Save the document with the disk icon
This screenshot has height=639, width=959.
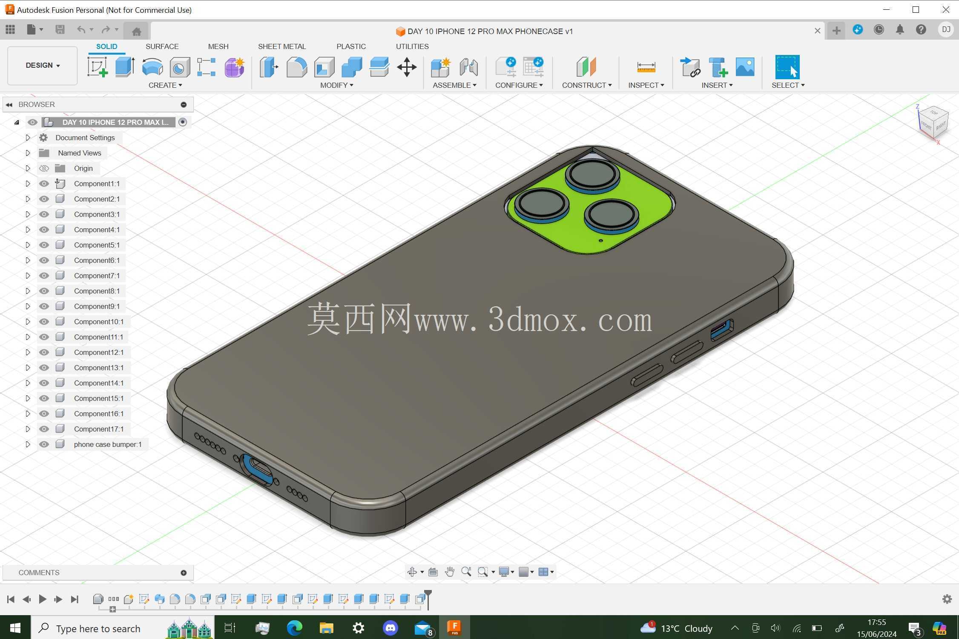(x=60, y=29)
